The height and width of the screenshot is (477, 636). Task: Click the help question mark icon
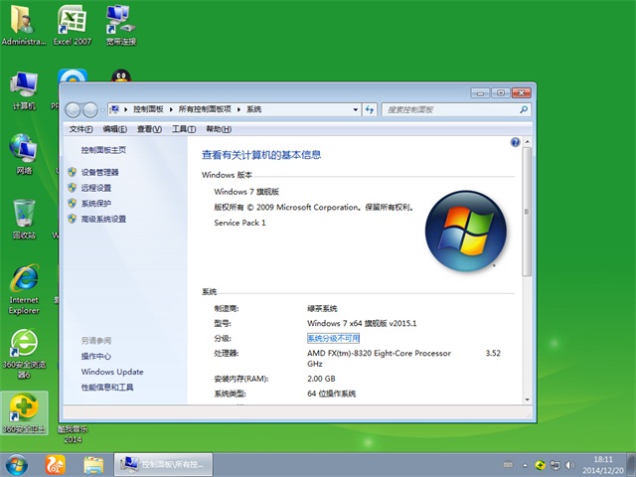point(515,143)
